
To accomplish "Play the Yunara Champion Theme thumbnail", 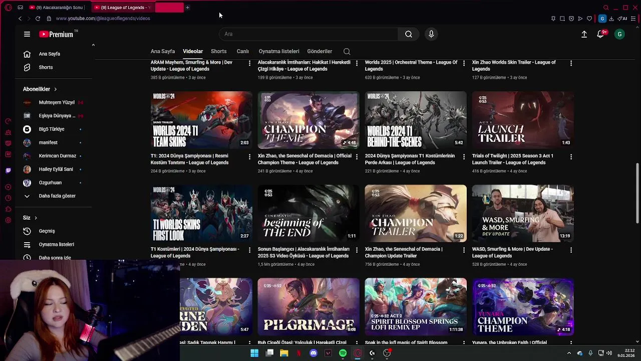I will [x=523, y=306].
